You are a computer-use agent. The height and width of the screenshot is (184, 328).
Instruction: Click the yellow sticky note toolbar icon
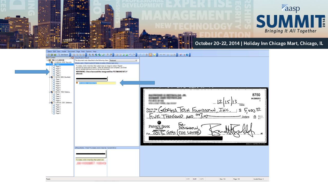155,55
